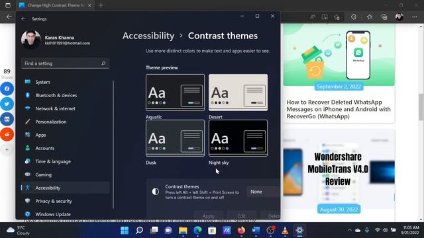Open browser profile avatar
This screenshot has width=424, height=238.
pyautogui.click(x=399, y=17)
